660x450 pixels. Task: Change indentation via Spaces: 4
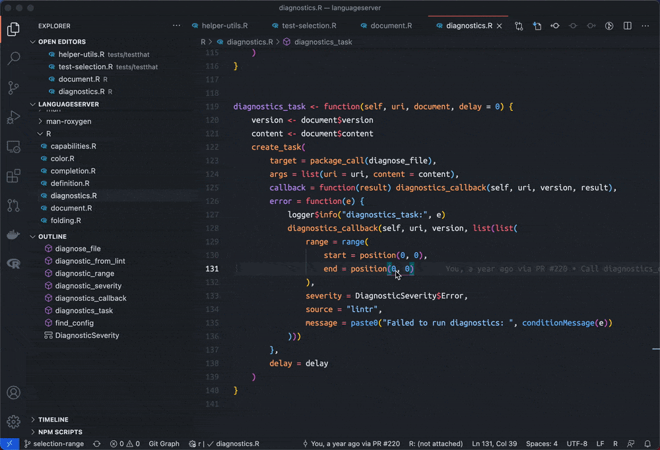tap(541, 443)
